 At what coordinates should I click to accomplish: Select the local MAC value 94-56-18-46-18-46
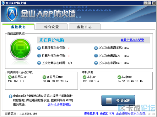tap(130, 81)
